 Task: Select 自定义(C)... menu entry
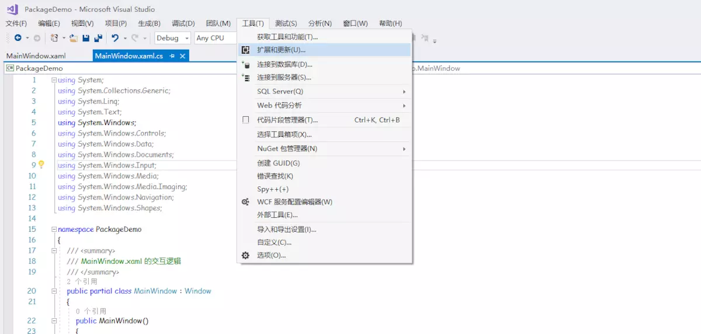click(324, 242)
